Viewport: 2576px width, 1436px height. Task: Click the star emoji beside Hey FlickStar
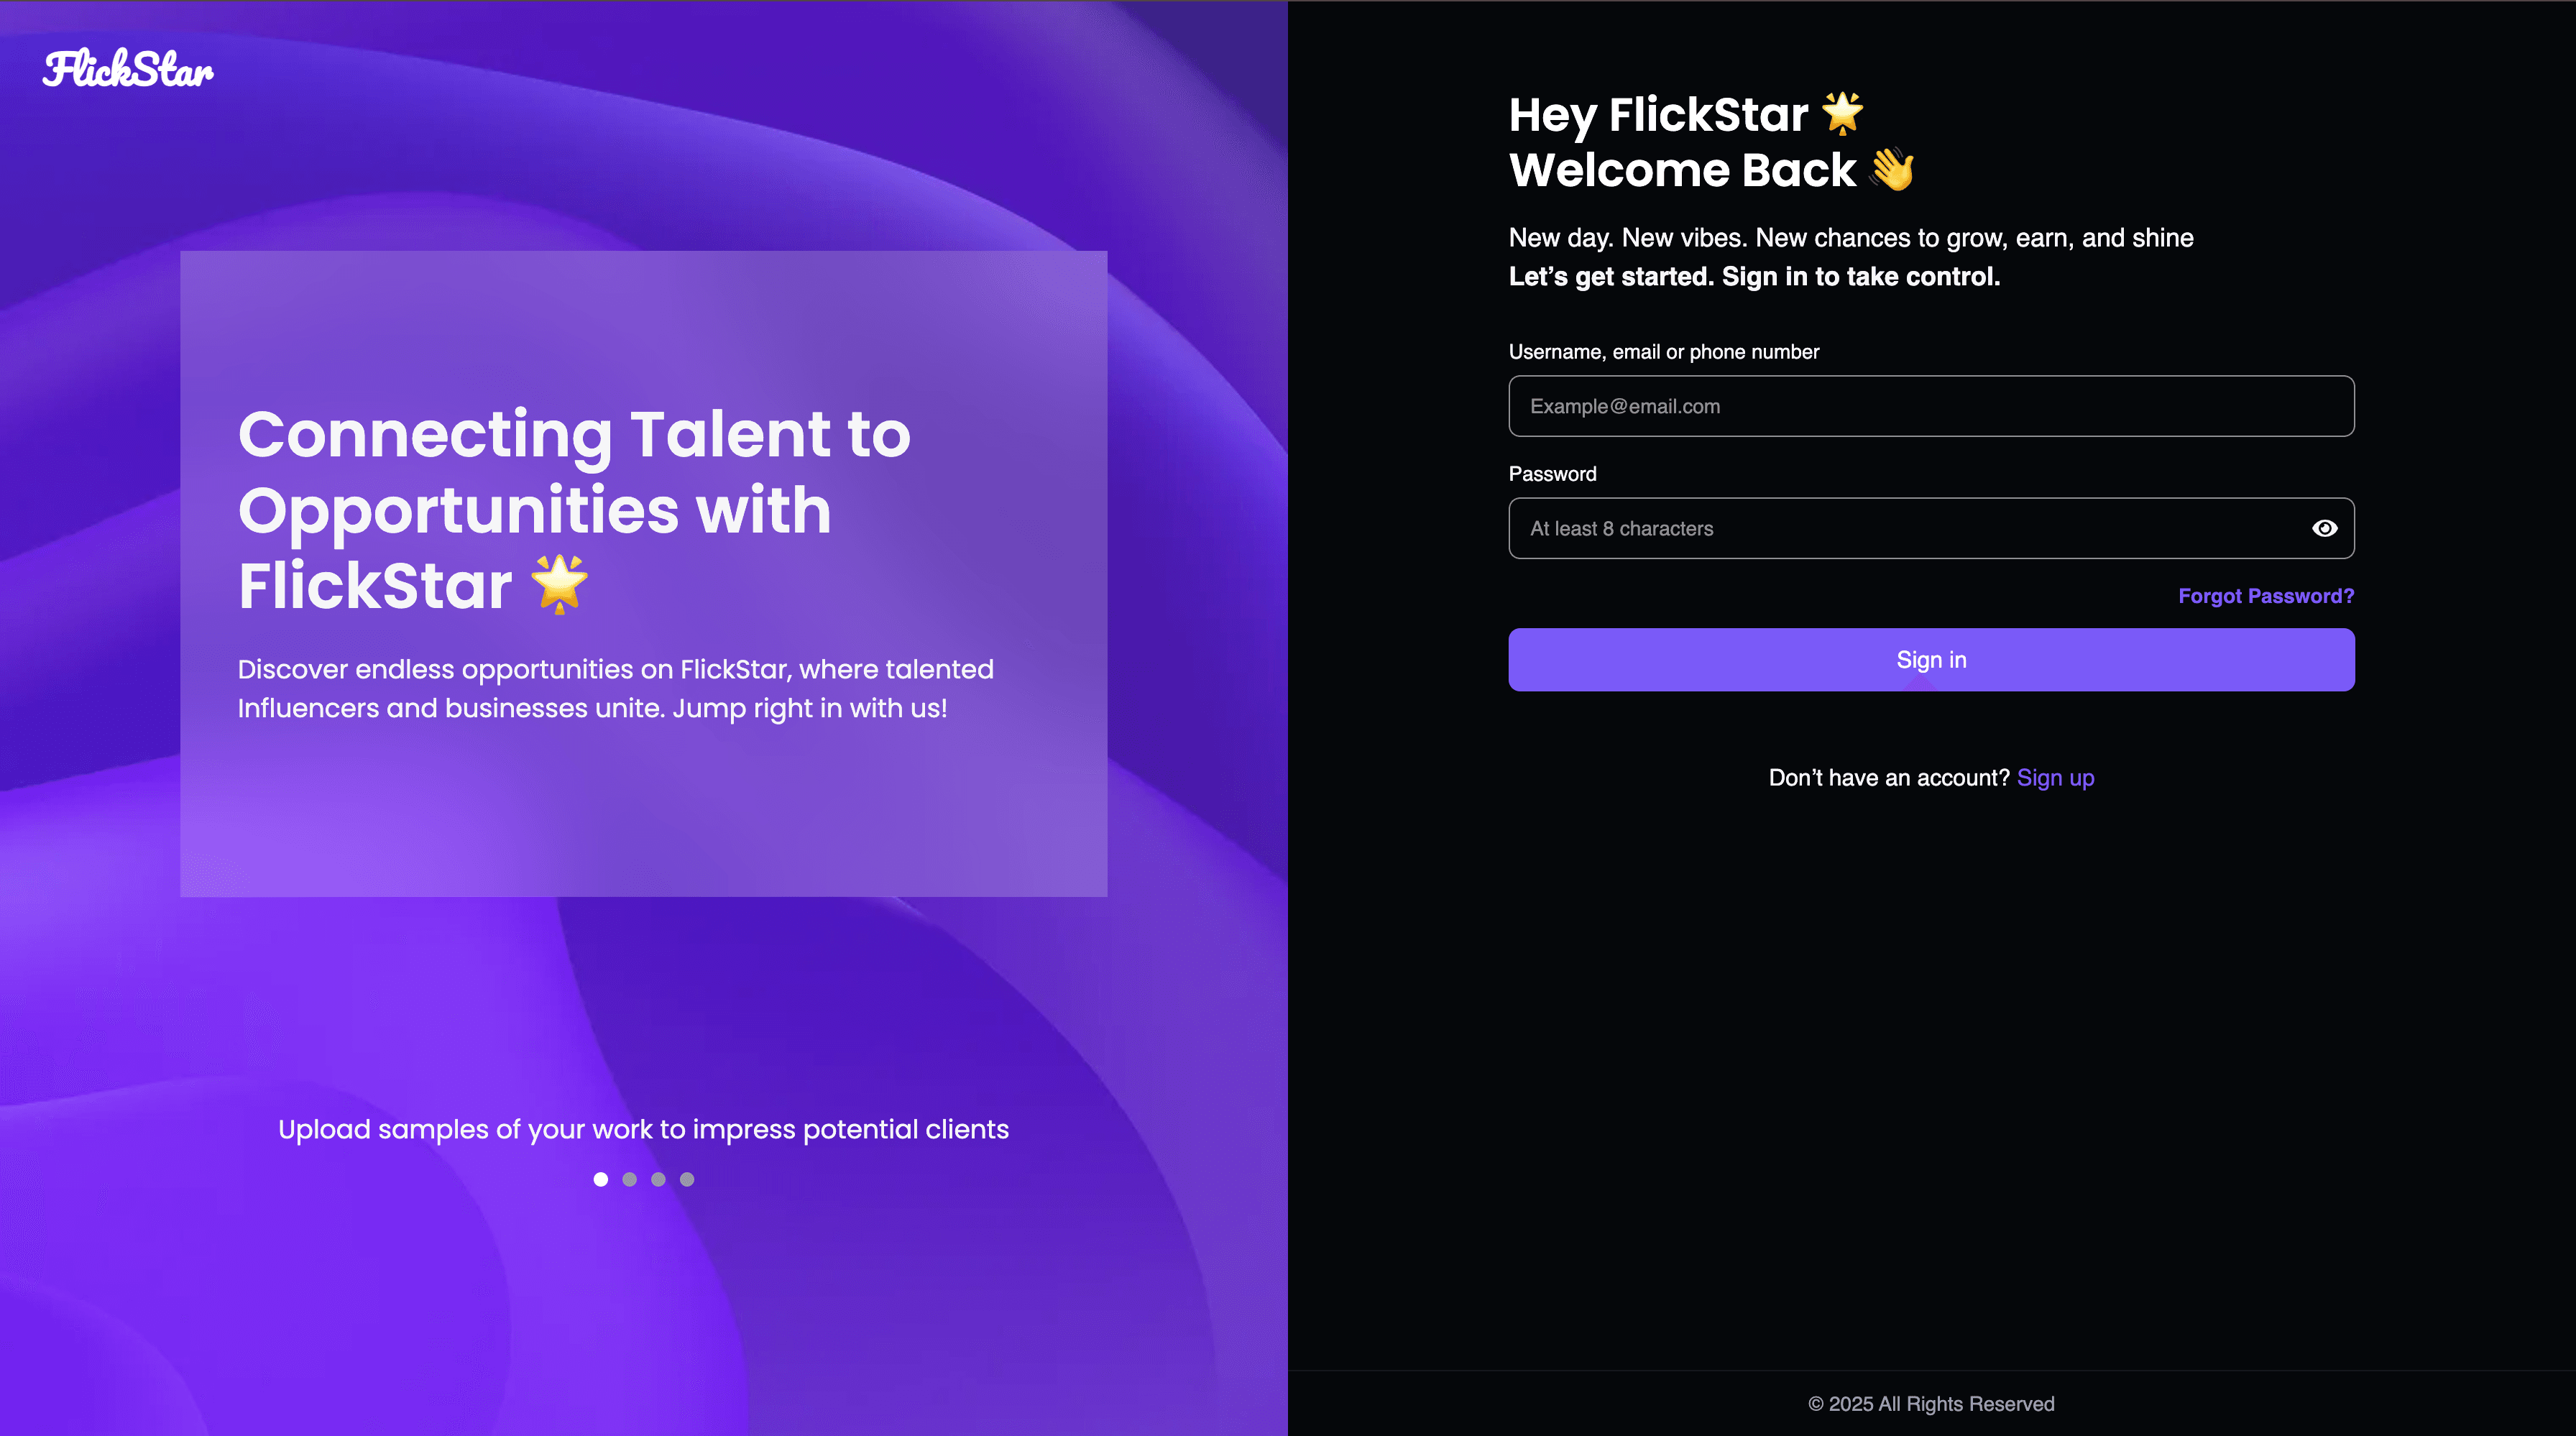tap(1842, 113)
